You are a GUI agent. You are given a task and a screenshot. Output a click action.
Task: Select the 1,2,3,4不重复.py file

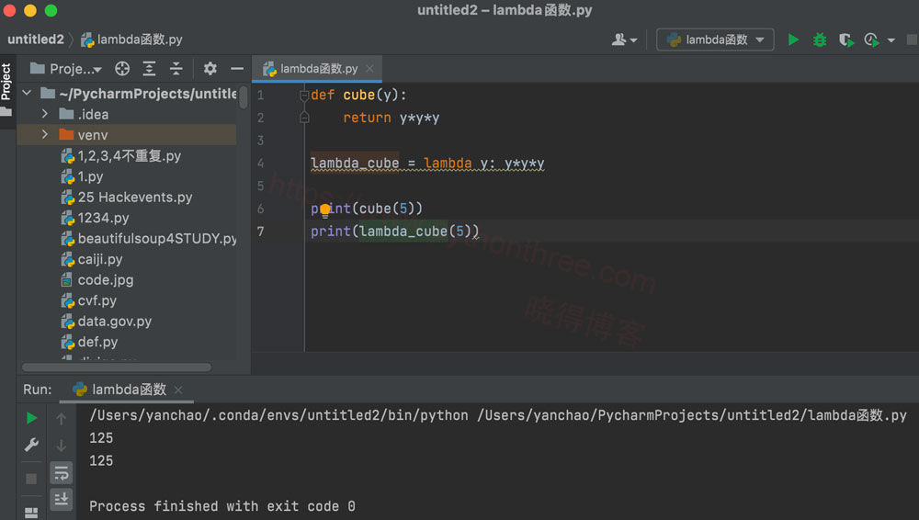pyautogui.click(x=121, y=156)
